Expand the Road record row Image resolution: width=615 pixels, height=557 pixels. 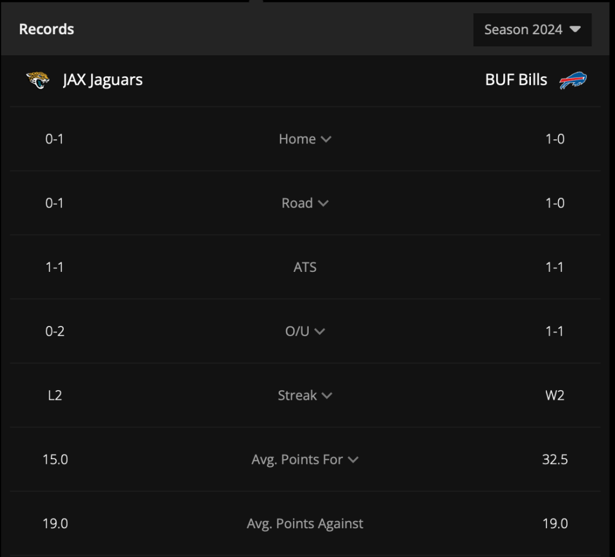305,203
